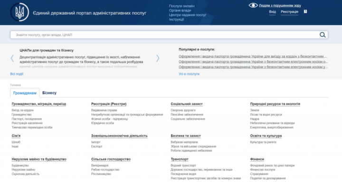The width and height of the screenshot is (342, 182).
Task: Open the Фінанси category heading
Action: pyautogui.click(x=257, y=159)
